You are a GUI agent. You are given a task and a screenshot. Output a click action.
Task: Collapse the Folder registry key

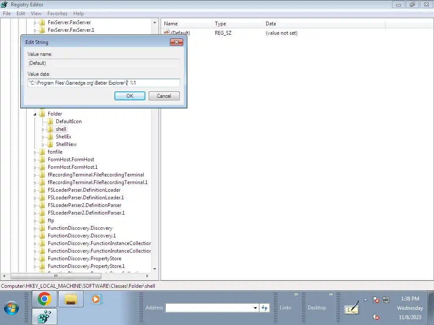tap(35, 114)
